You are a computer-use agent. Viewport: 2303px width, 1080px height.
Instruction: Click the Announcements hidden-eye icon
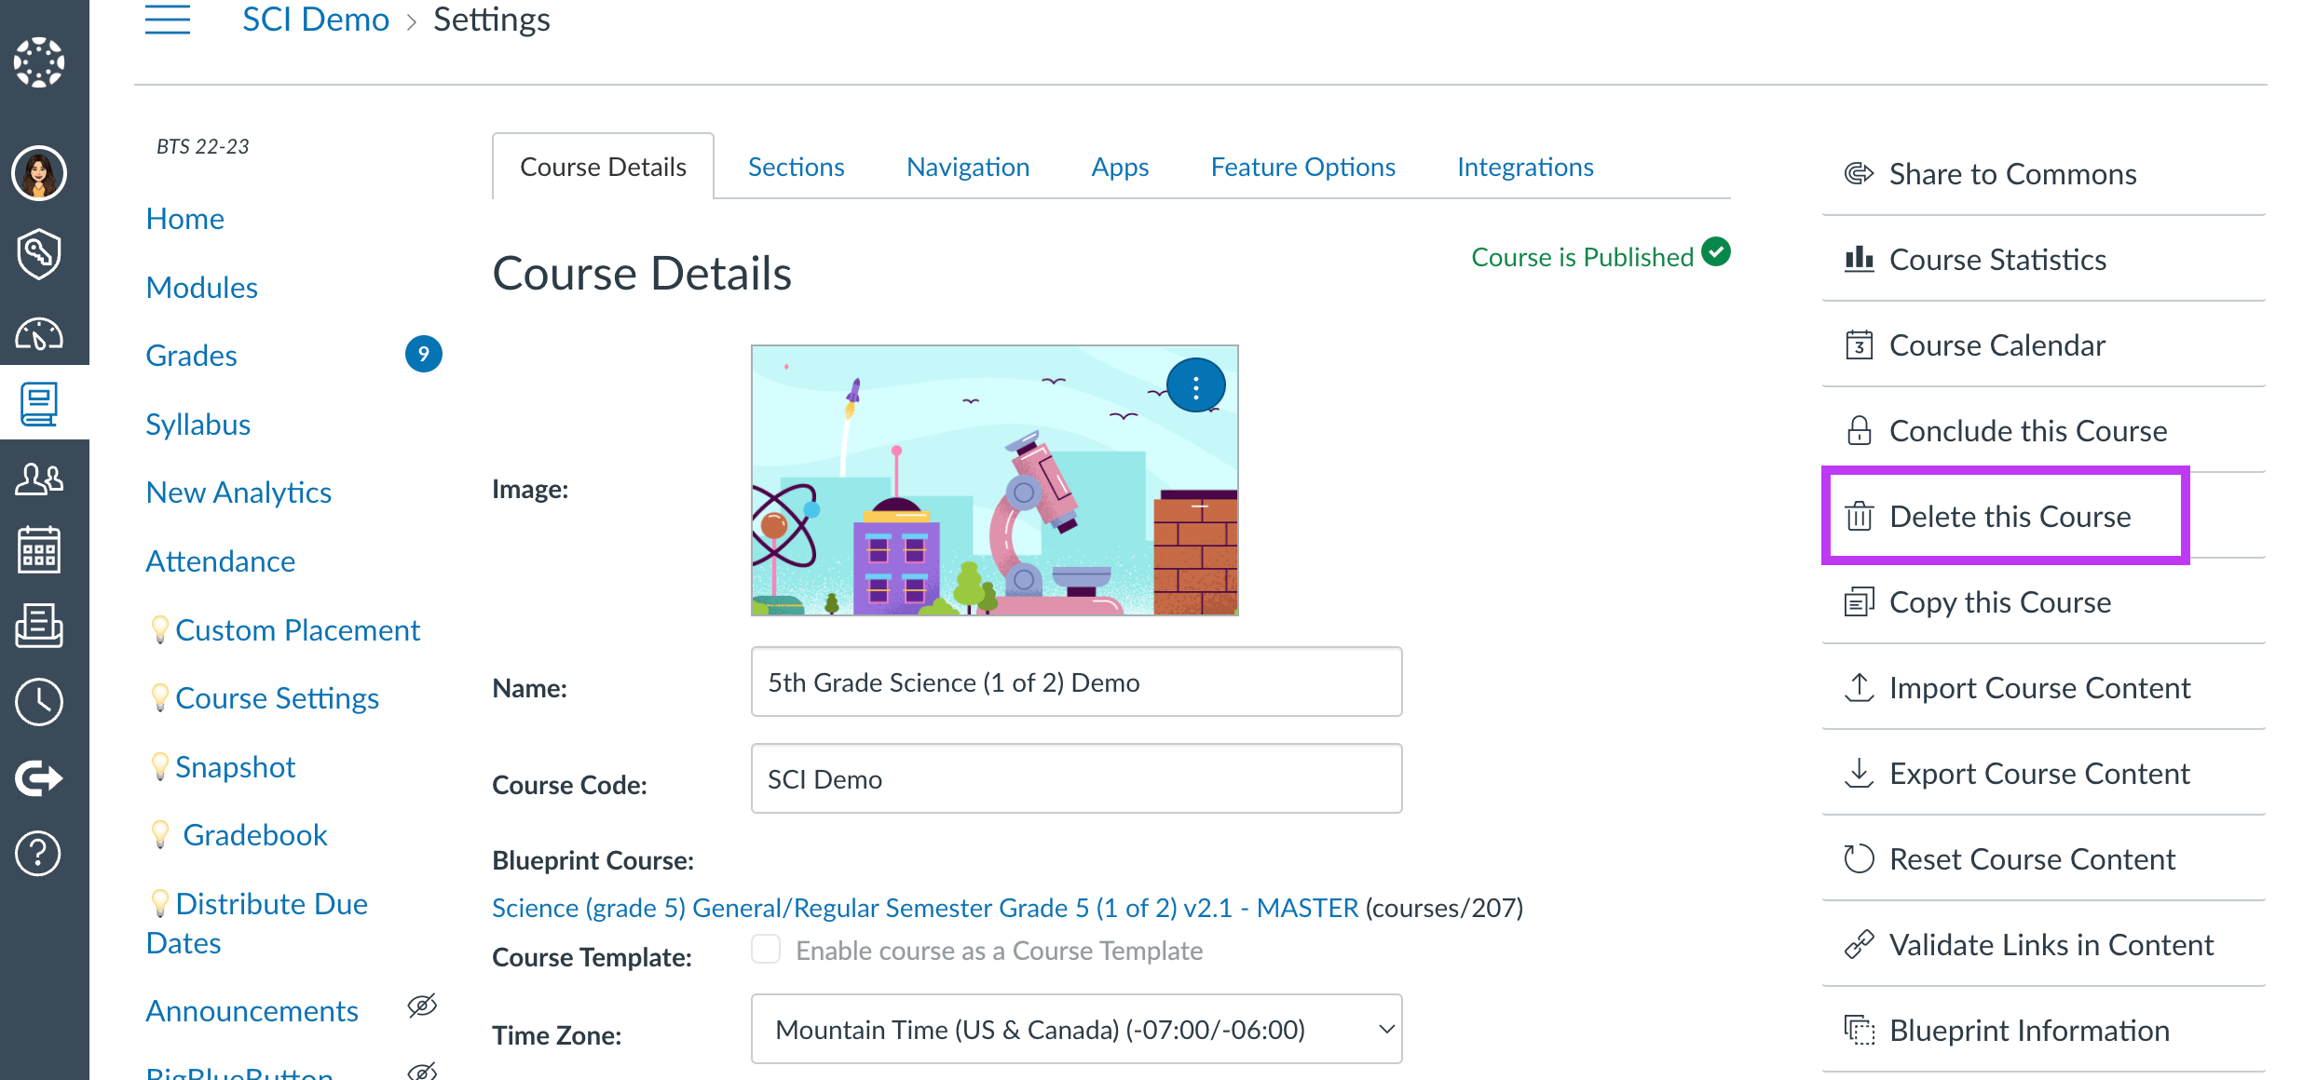pos(422,1006)
